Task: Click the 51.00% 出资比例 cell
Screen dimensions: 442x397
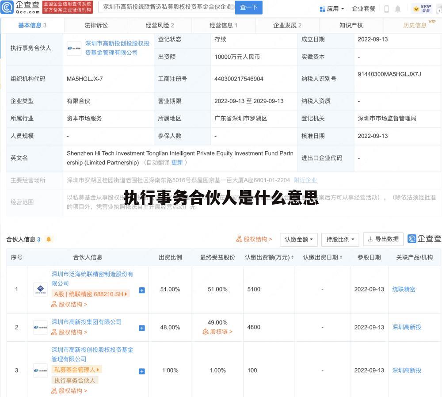Action: pyautogui.click(x=170, y=289)
